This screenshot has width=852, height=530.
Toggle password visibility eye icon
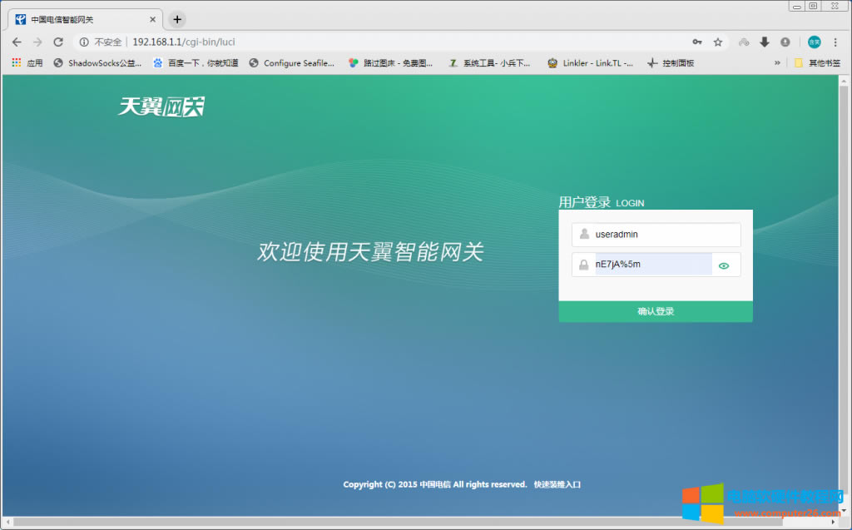[724, 265]
